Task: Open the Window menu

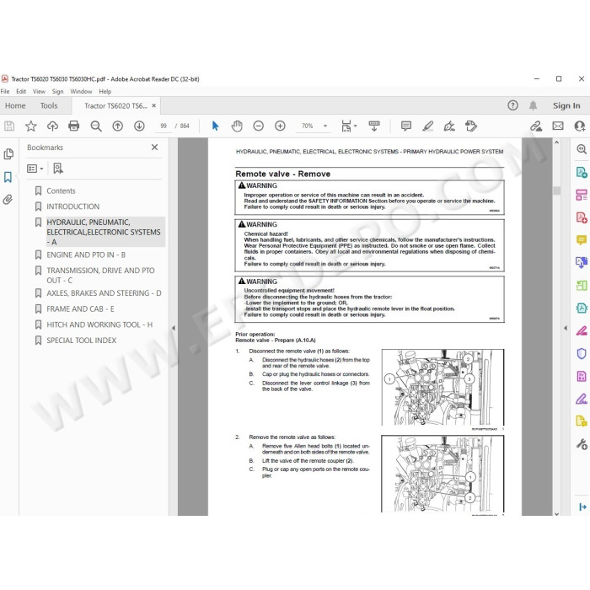Action: click(81, 91)
